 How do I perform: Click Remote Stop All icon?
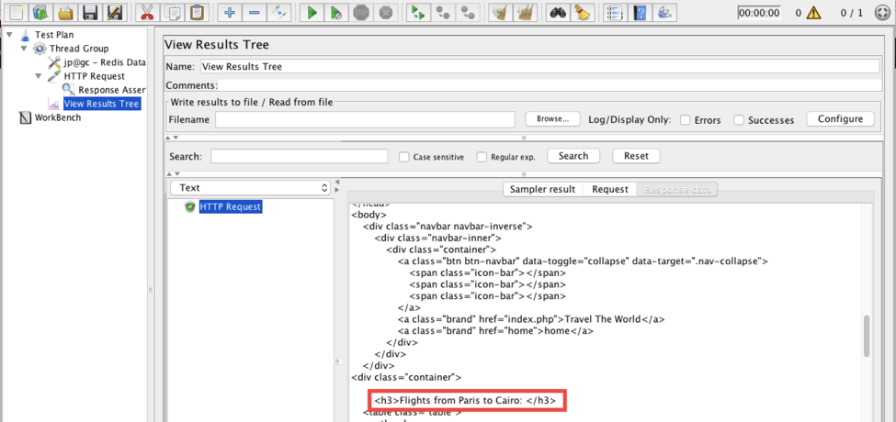click(x=443, y=11)
